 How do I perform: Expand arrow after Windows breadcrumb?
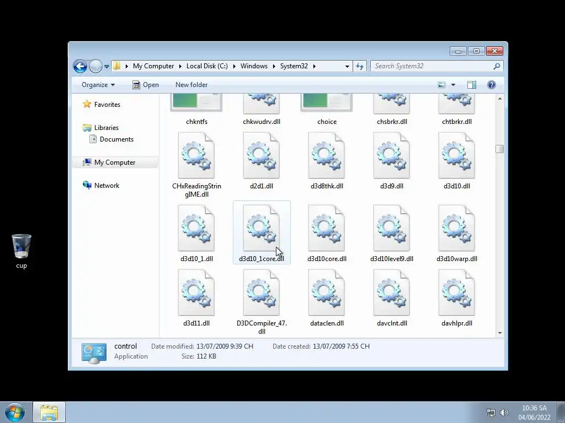click(x=274, y=66)
